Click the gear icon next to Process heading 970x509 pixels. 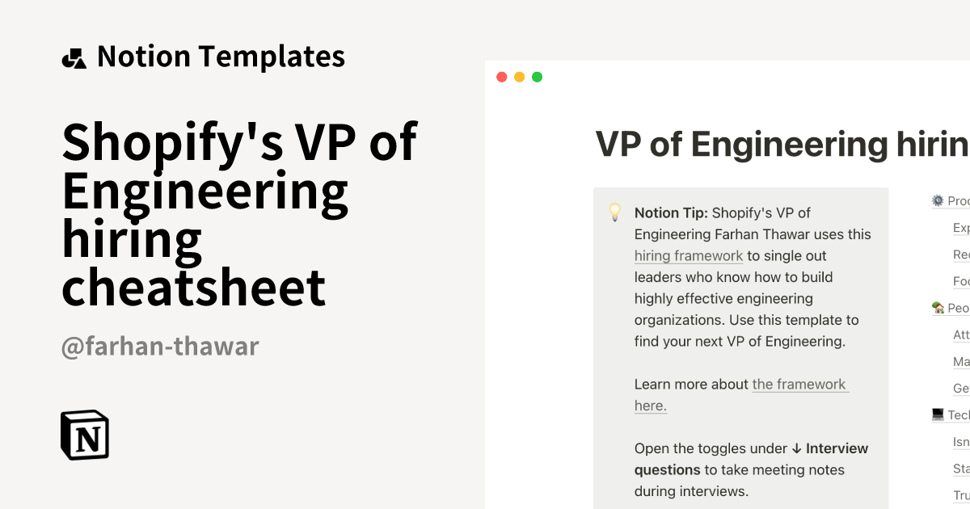point(936,200)
